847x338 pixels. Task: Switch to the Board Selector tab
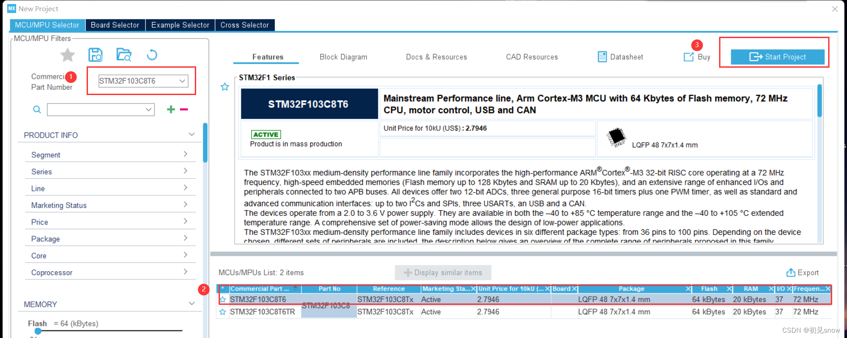pos(115,25)
